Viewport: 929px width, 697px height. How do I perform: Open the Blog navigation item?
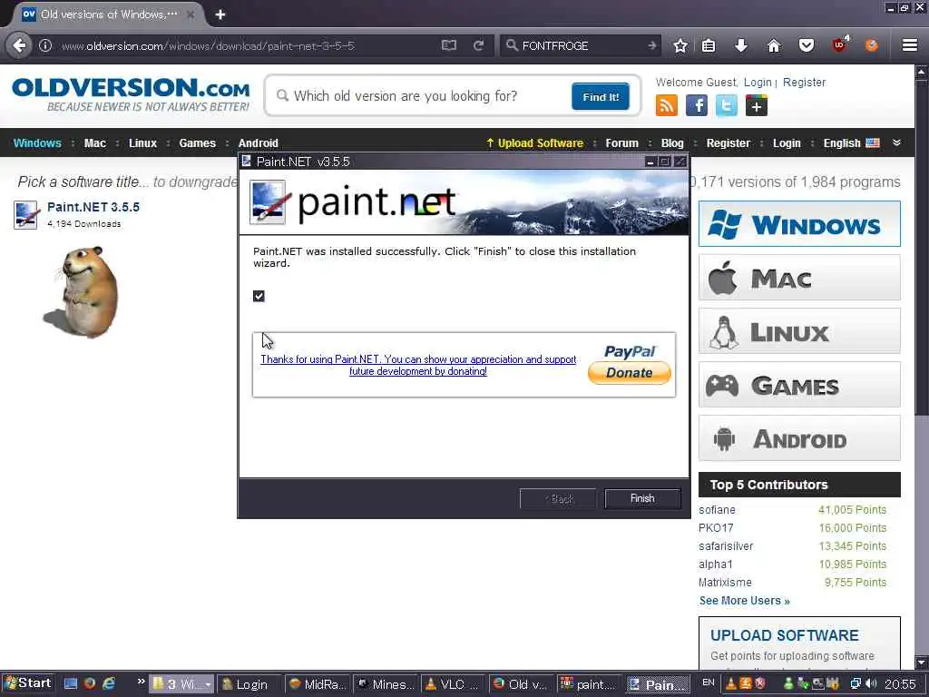pyautogui.click(x=672, y=142)
